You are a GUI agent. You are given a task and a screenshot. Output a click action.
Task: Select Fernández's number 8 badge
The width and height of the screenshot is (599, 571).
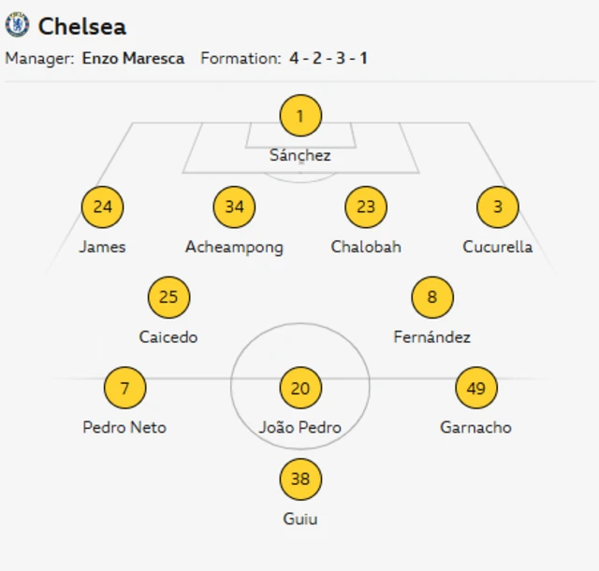click(432, 298)
